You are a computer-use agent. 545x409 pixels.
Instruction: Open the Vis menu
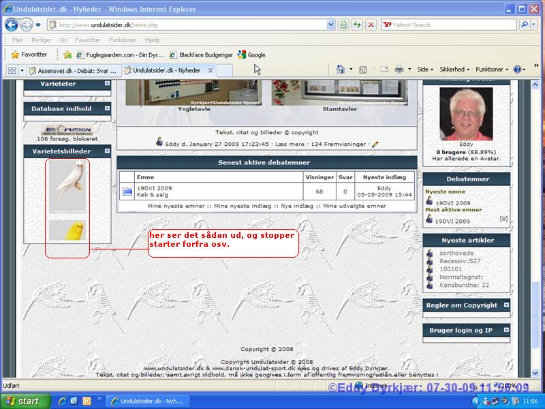(x=63, y=40)
